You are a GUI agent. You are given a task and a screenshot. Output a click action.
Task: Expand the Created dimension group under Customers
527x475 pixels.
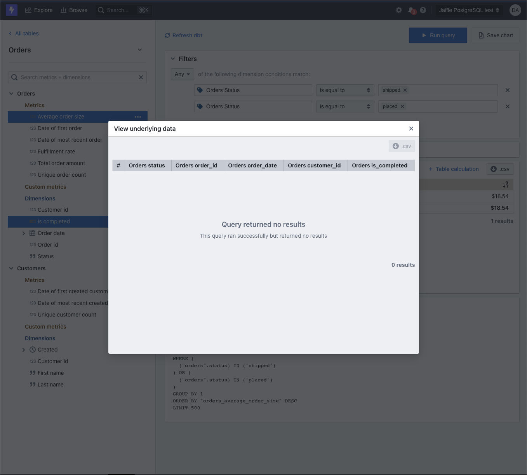(23, 350)
